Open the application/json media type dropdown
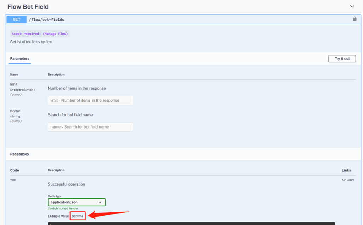This screenshot has width=363, height=225. (x=77, y=202)
